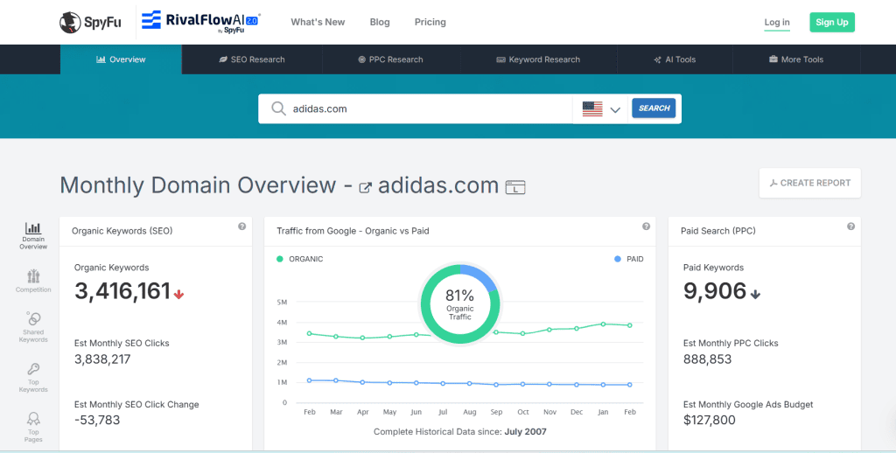
Task: Click the 81% Organic Traffic donut
Action: pyautogui.click(x=460, y=304)
